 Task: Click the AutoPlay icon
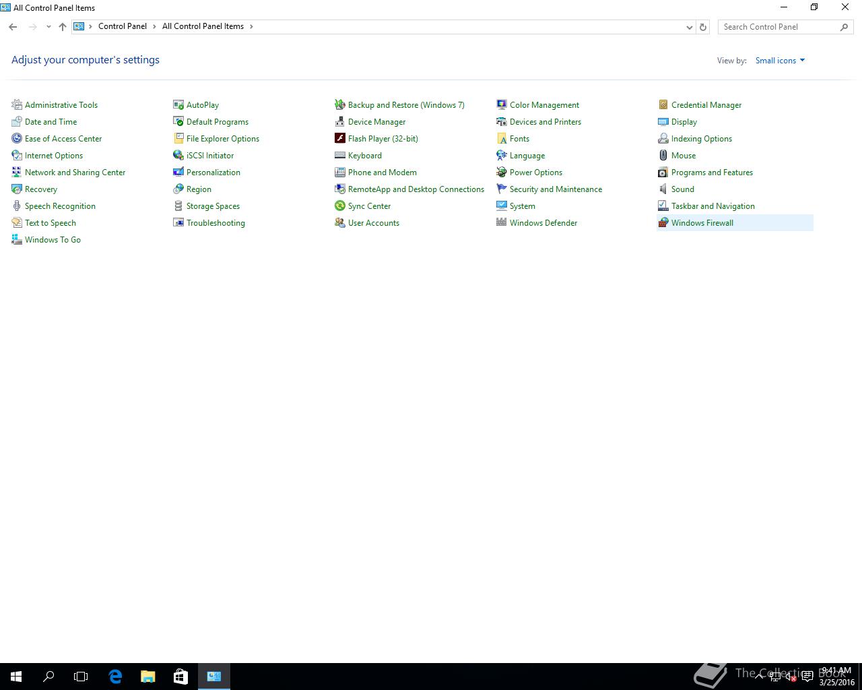pyautogui.click(x=178, y=104)
